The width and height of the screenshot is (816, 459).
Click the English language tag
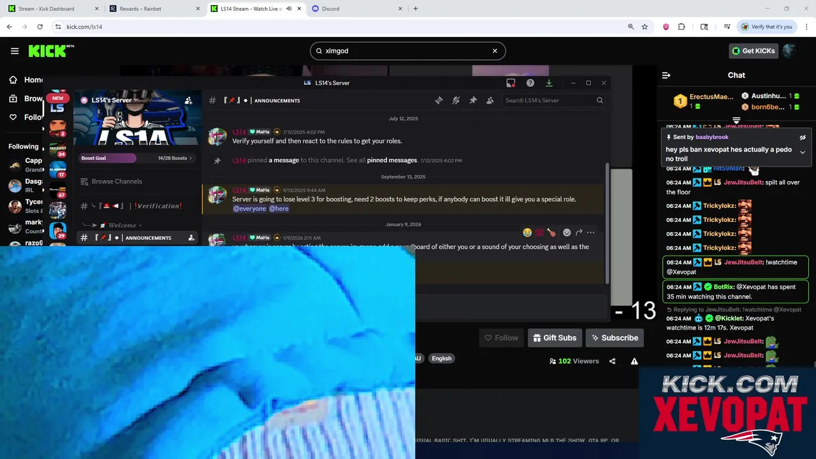[441, 358]
